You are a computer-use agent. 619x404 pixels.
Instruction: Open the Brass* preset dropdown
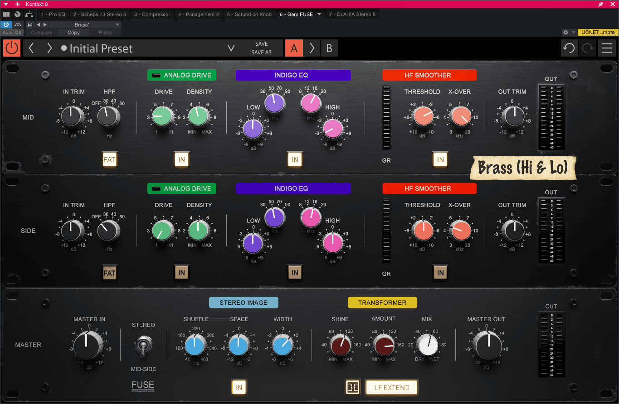click(117, 25)
